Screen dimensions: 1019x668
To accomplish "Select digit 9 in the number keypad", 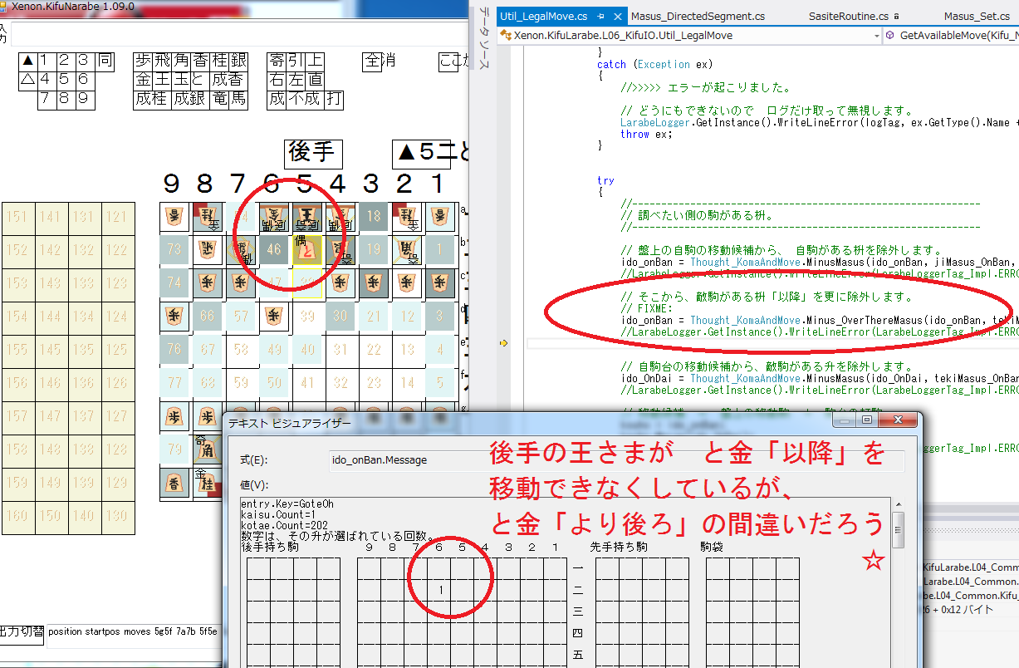I will pos(86,100).
